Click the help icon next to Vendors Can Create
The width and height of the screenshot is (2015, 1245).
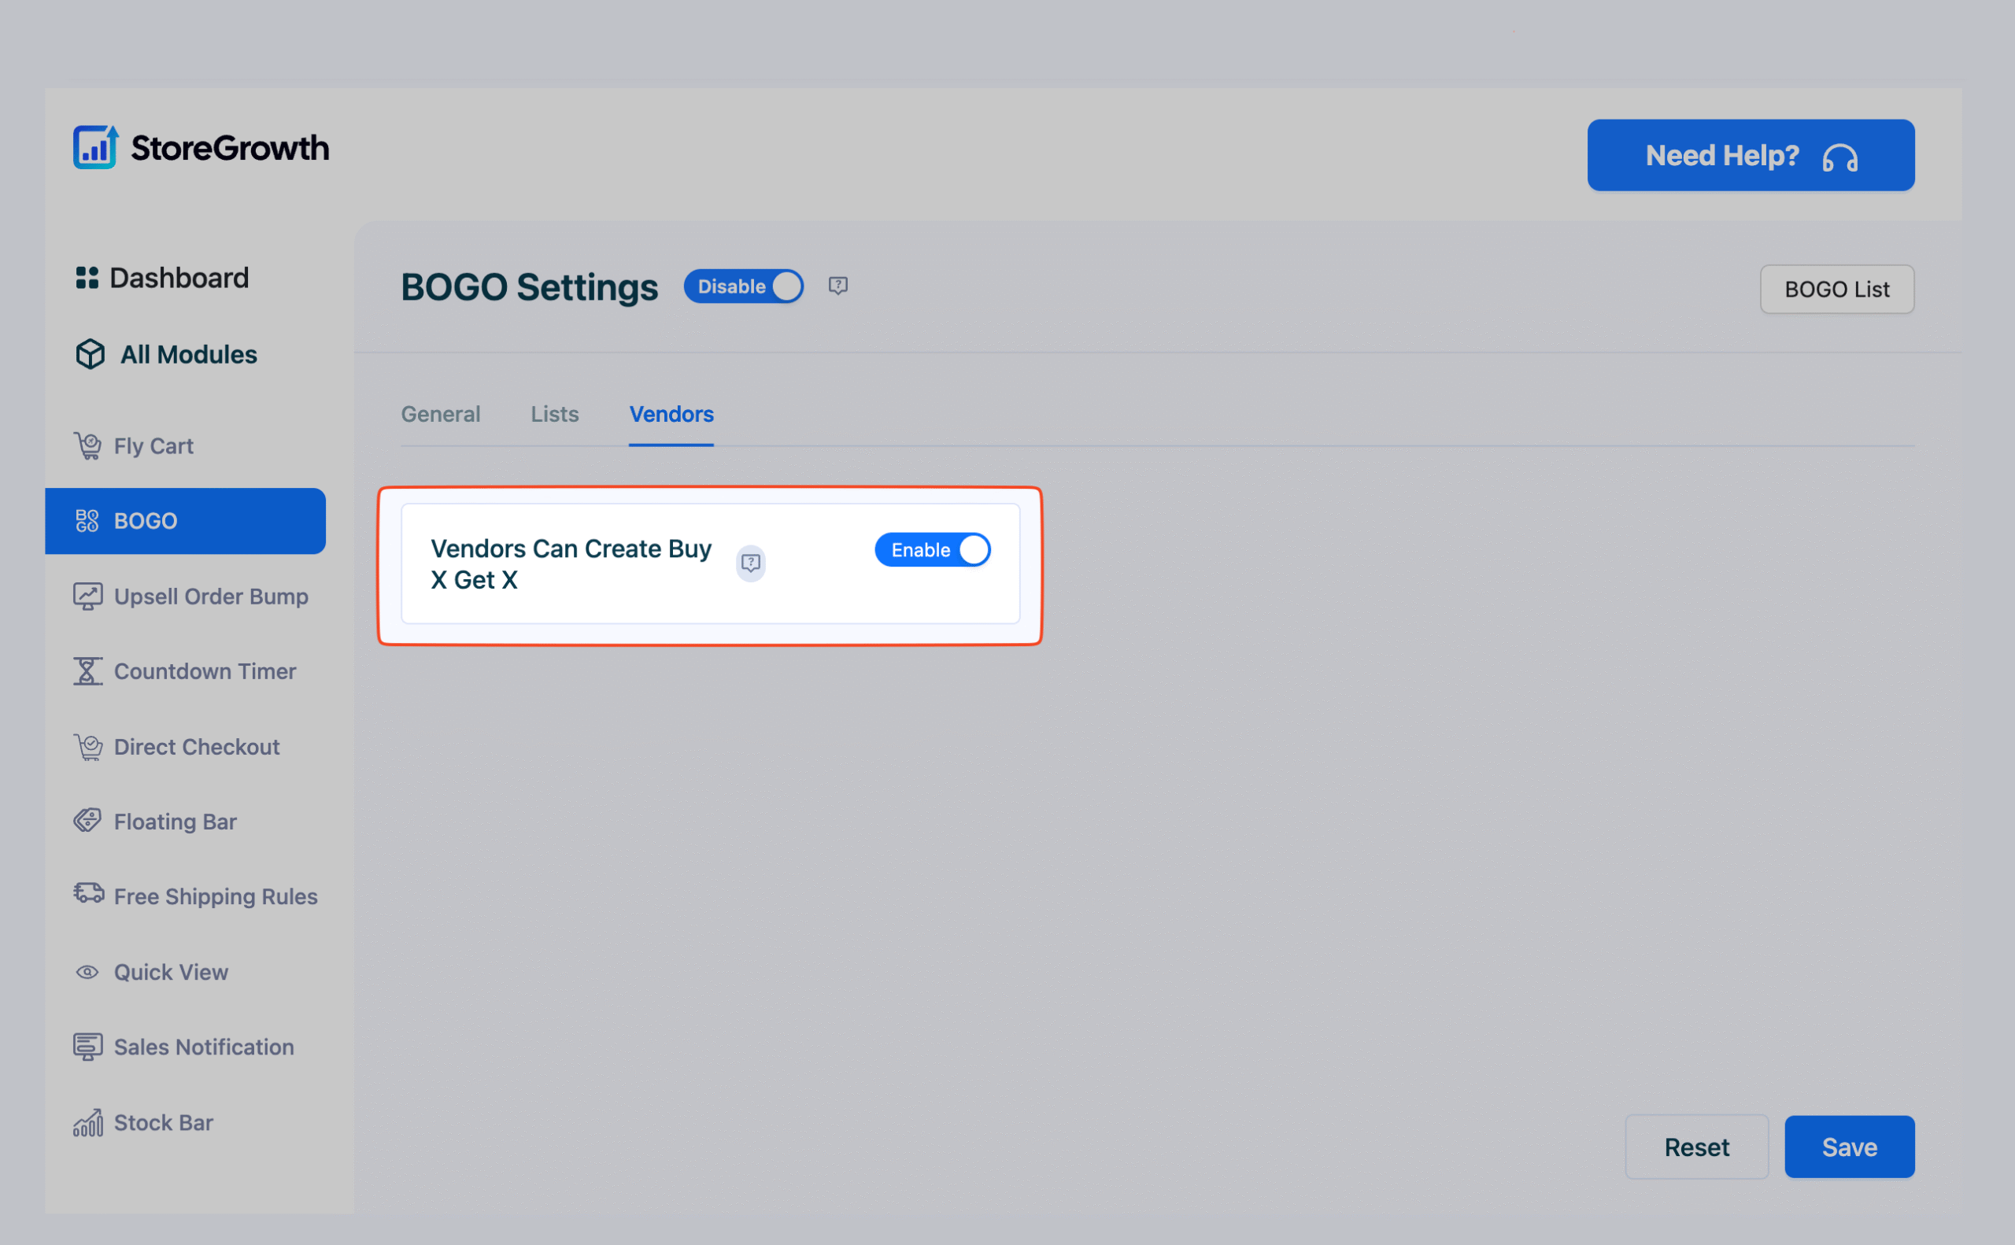tap(750, 563)
